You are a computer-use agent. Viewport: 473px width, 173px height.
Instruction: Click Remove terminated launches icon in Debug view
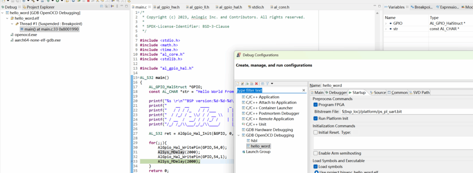click(106, 6)
